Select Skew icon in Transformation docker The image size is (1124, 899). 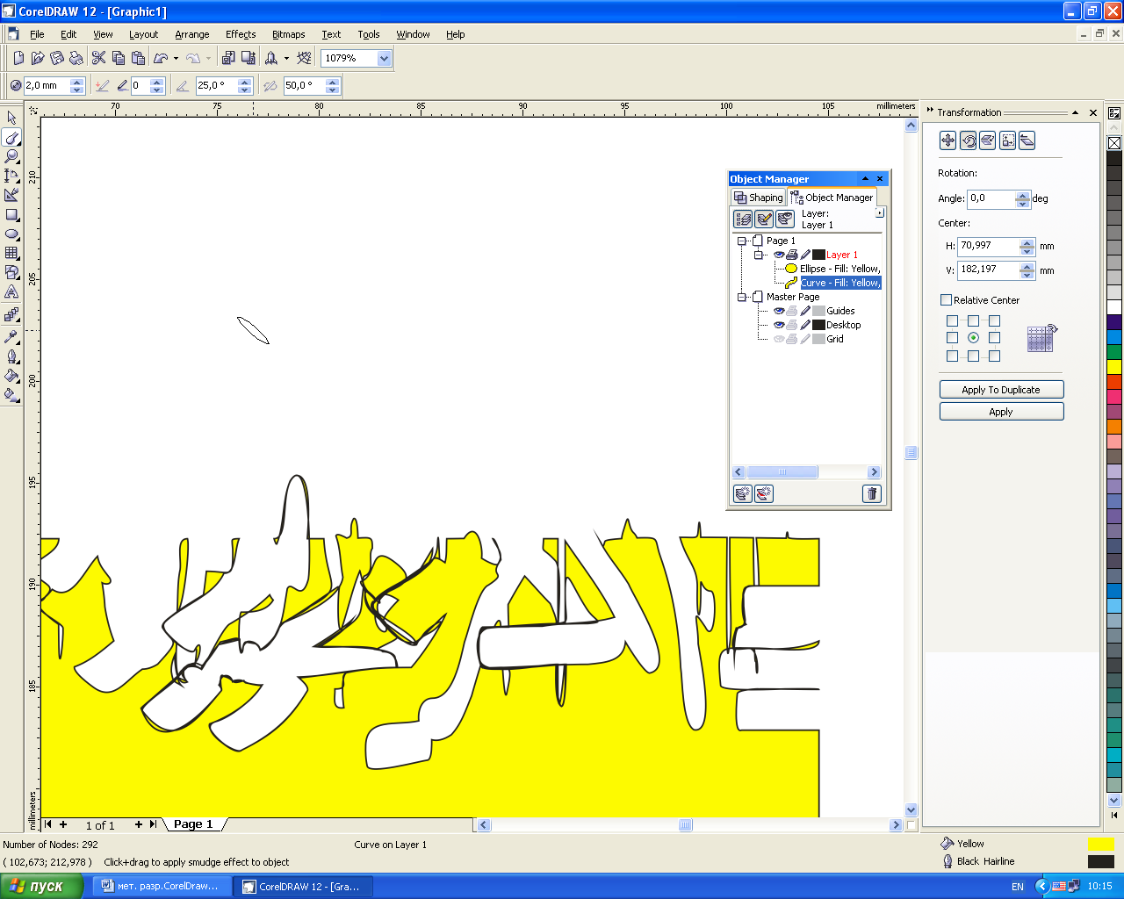(x=1027, y=140)
